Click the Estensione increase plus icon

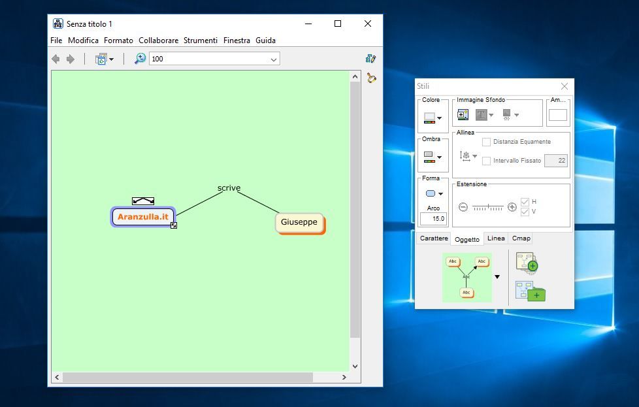512,207
